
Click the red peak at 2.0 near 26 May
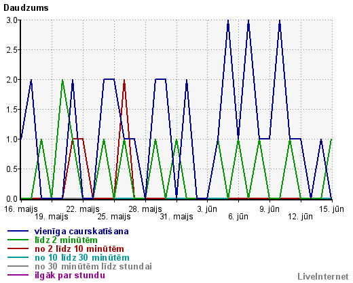pos(124,80)
